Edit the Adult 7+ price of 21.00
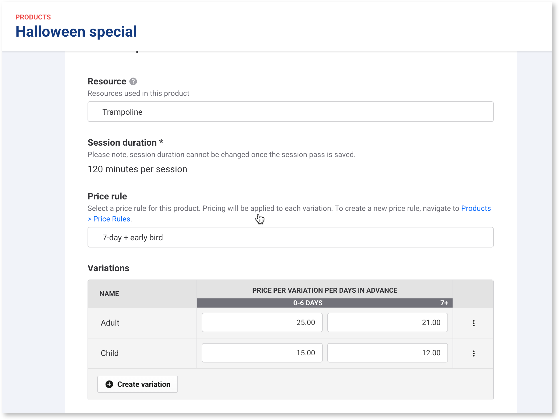Viewport: 559px width, 420px height. point(387,322)
